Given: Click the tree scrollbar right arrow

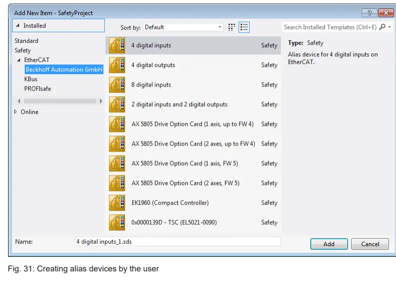Looking at the screenshot, I should (x=101, y=101).
